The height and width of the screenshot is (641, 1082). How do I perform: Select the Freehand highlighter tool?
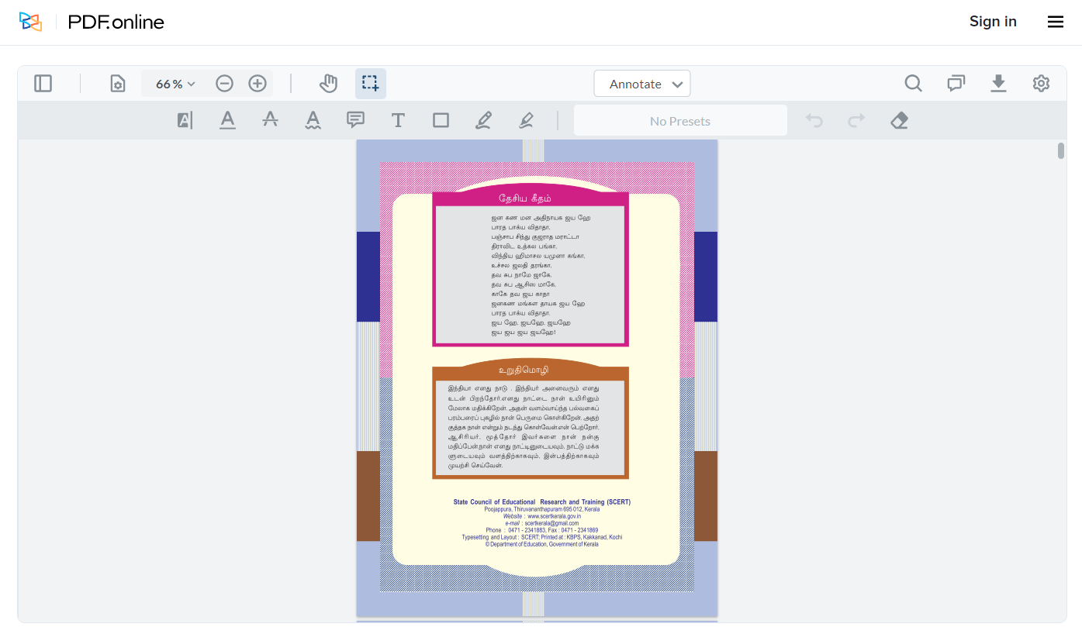click(x=526, y=120)
